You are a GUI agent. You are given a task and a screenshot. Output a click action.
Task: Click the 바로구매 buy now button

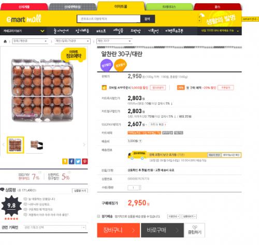coord(162,230)
